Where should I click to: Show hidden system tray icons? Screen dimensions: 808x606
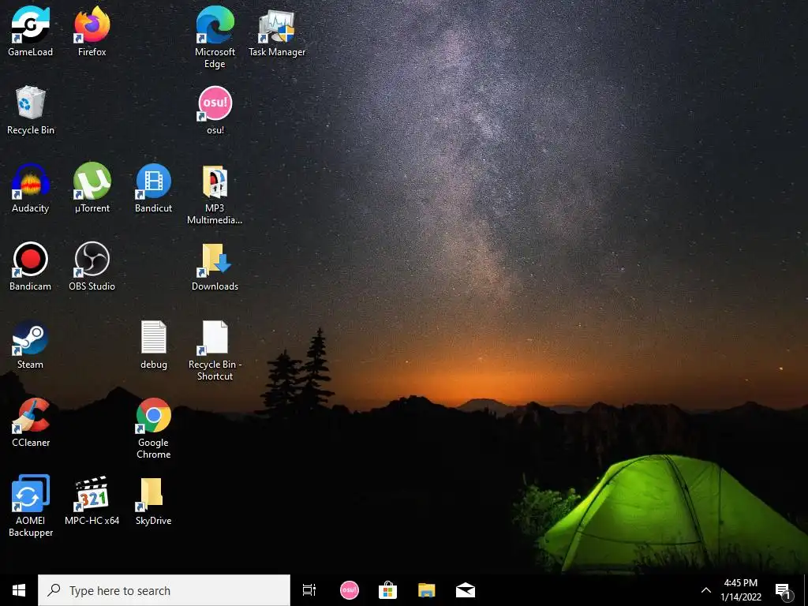tap(706, 590)
